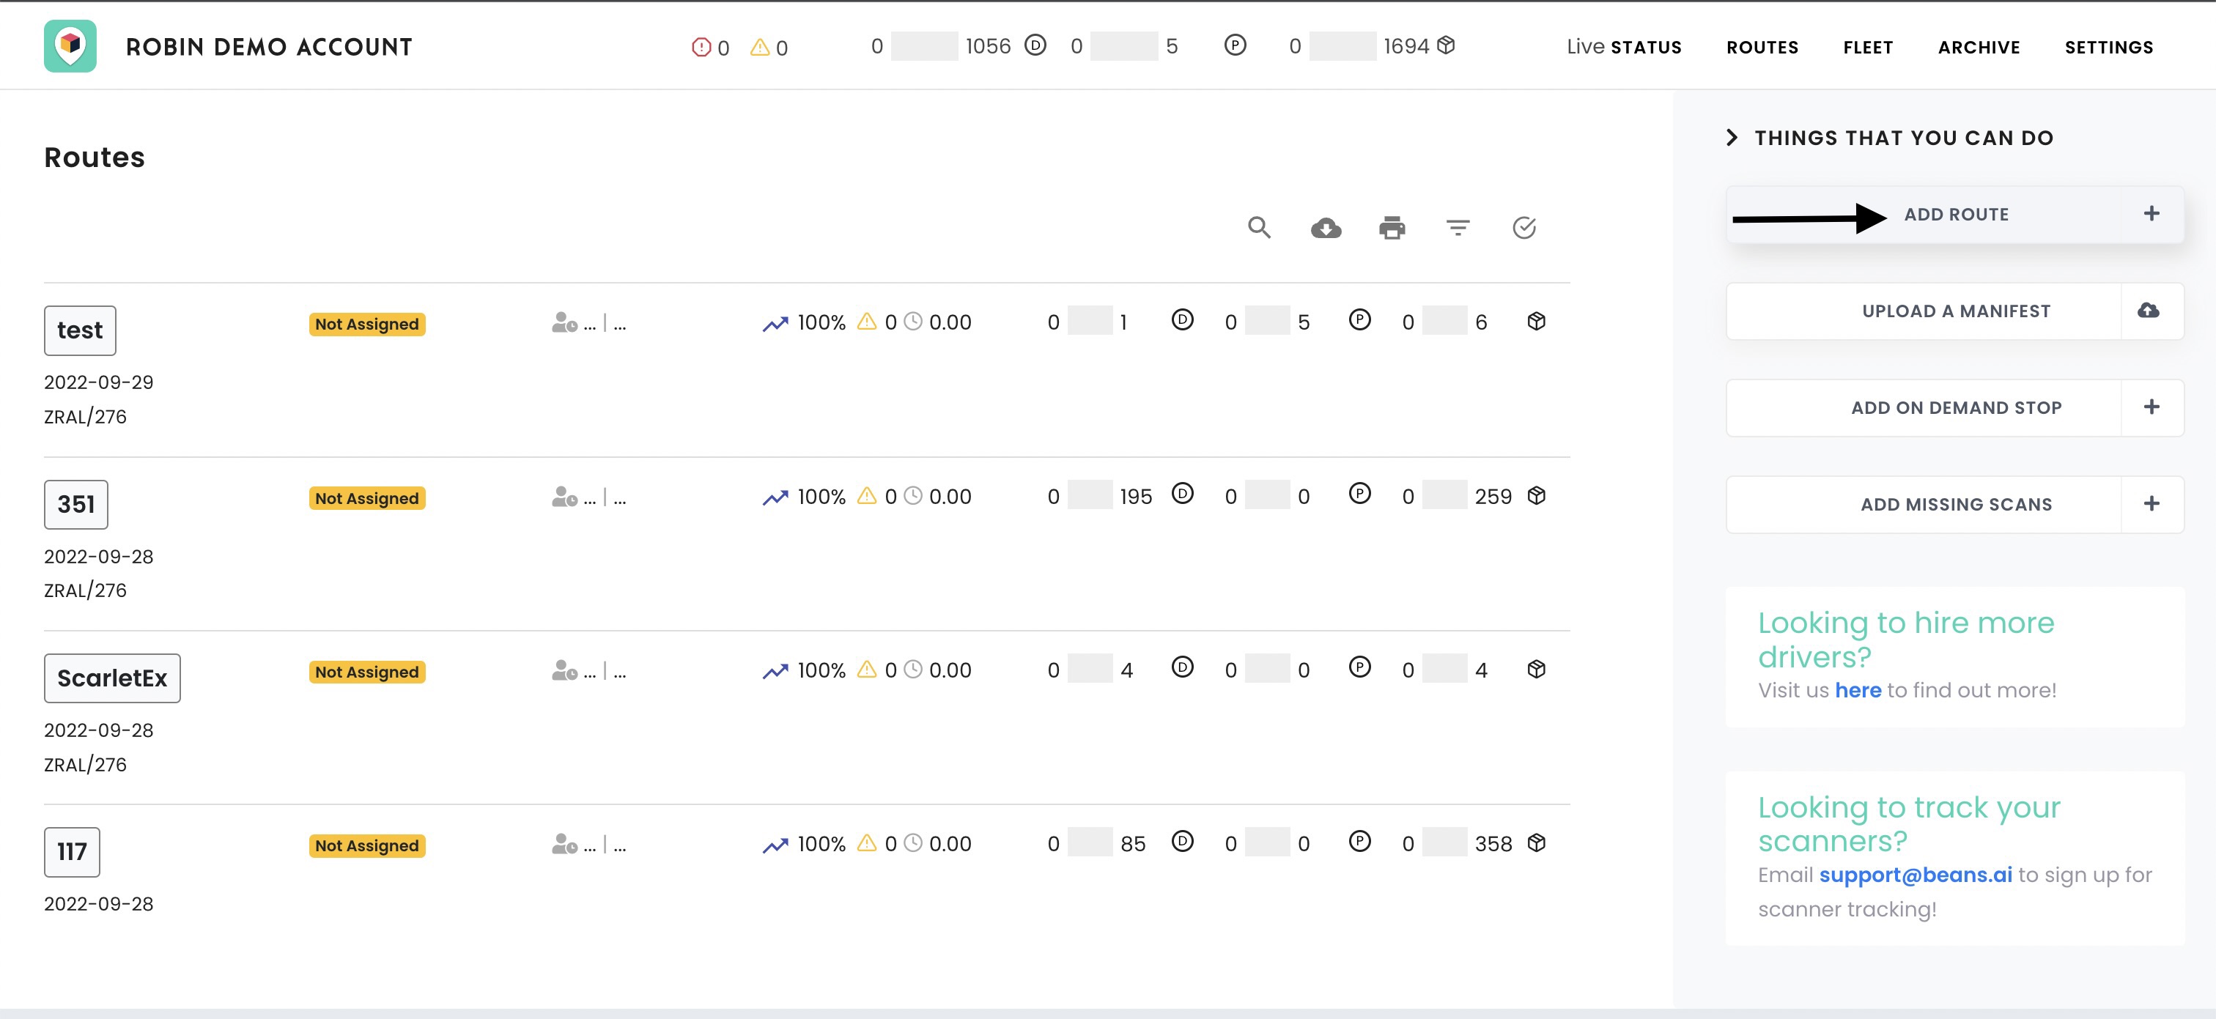Click the Not Assigned badge on ScarletEx route
Screen dimensions: 2216x1019
coord(366,672)
